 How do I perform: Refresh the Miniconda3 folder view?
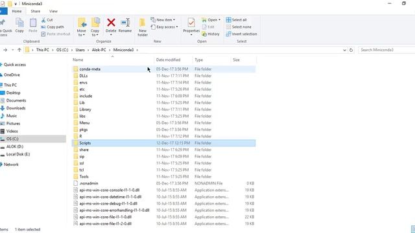click(351, 50)
